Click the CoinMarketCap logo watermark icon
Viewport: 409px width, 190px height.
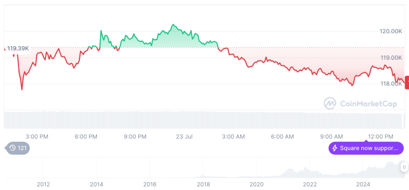(330, 103)
